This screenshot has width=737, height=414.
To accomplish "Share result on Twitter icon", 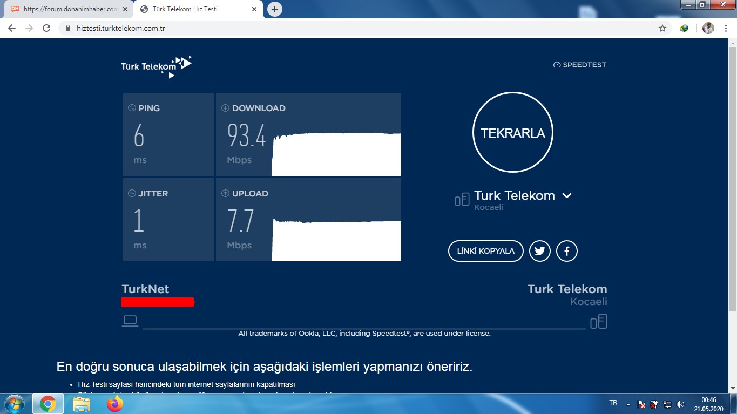I will tap(540, 251).
